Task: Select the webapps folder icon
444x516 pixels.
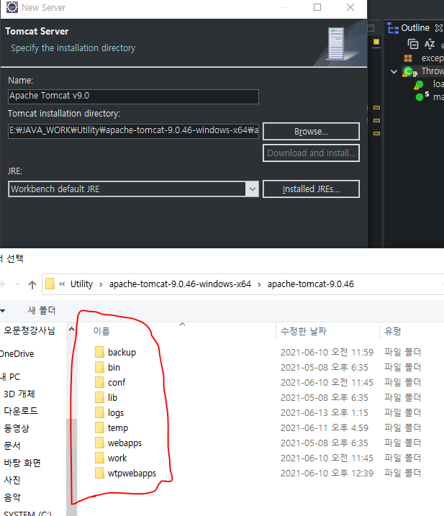Action: [99, 443]
